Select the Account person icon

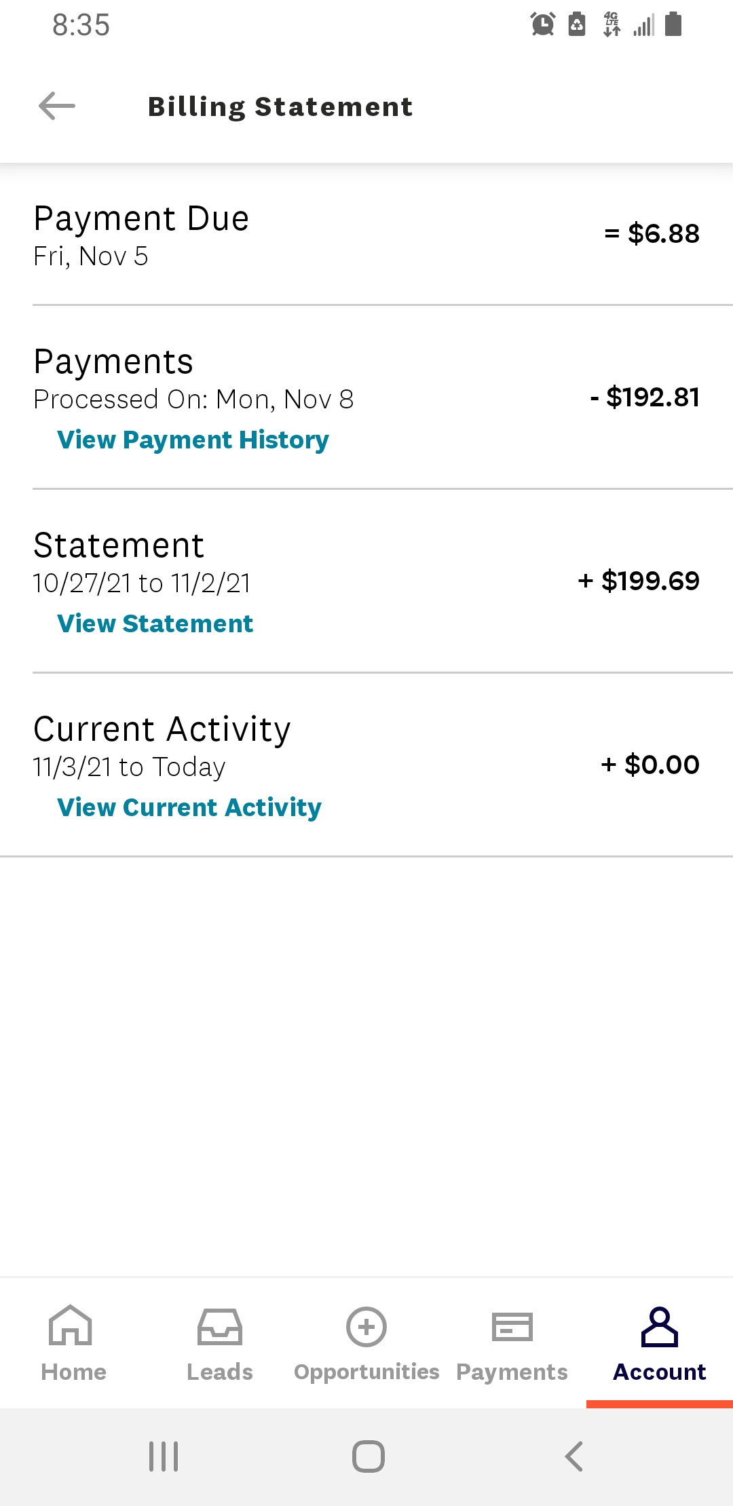659,1326
